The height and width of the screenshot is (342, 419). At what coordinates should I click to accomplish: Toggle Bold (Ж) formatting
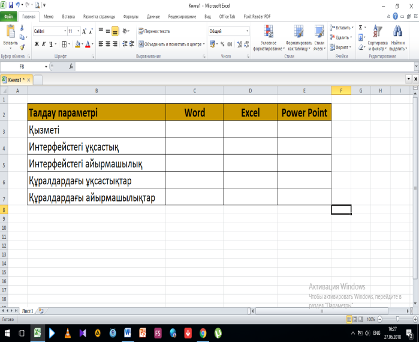pos(37,44)
